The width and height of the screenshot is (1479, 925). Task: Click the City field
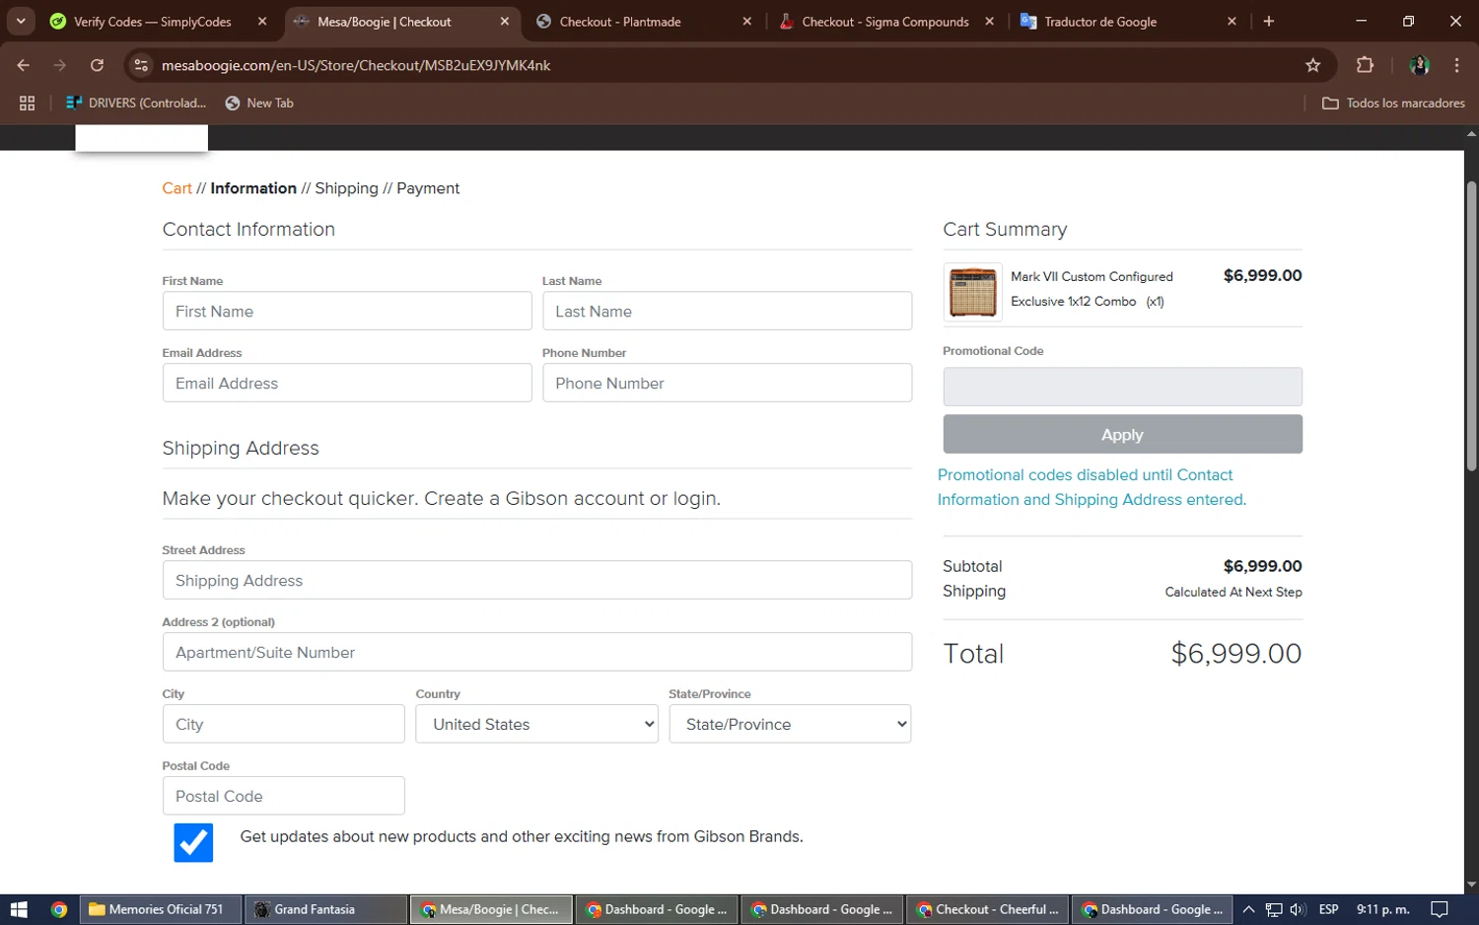(x=283, y=724)
